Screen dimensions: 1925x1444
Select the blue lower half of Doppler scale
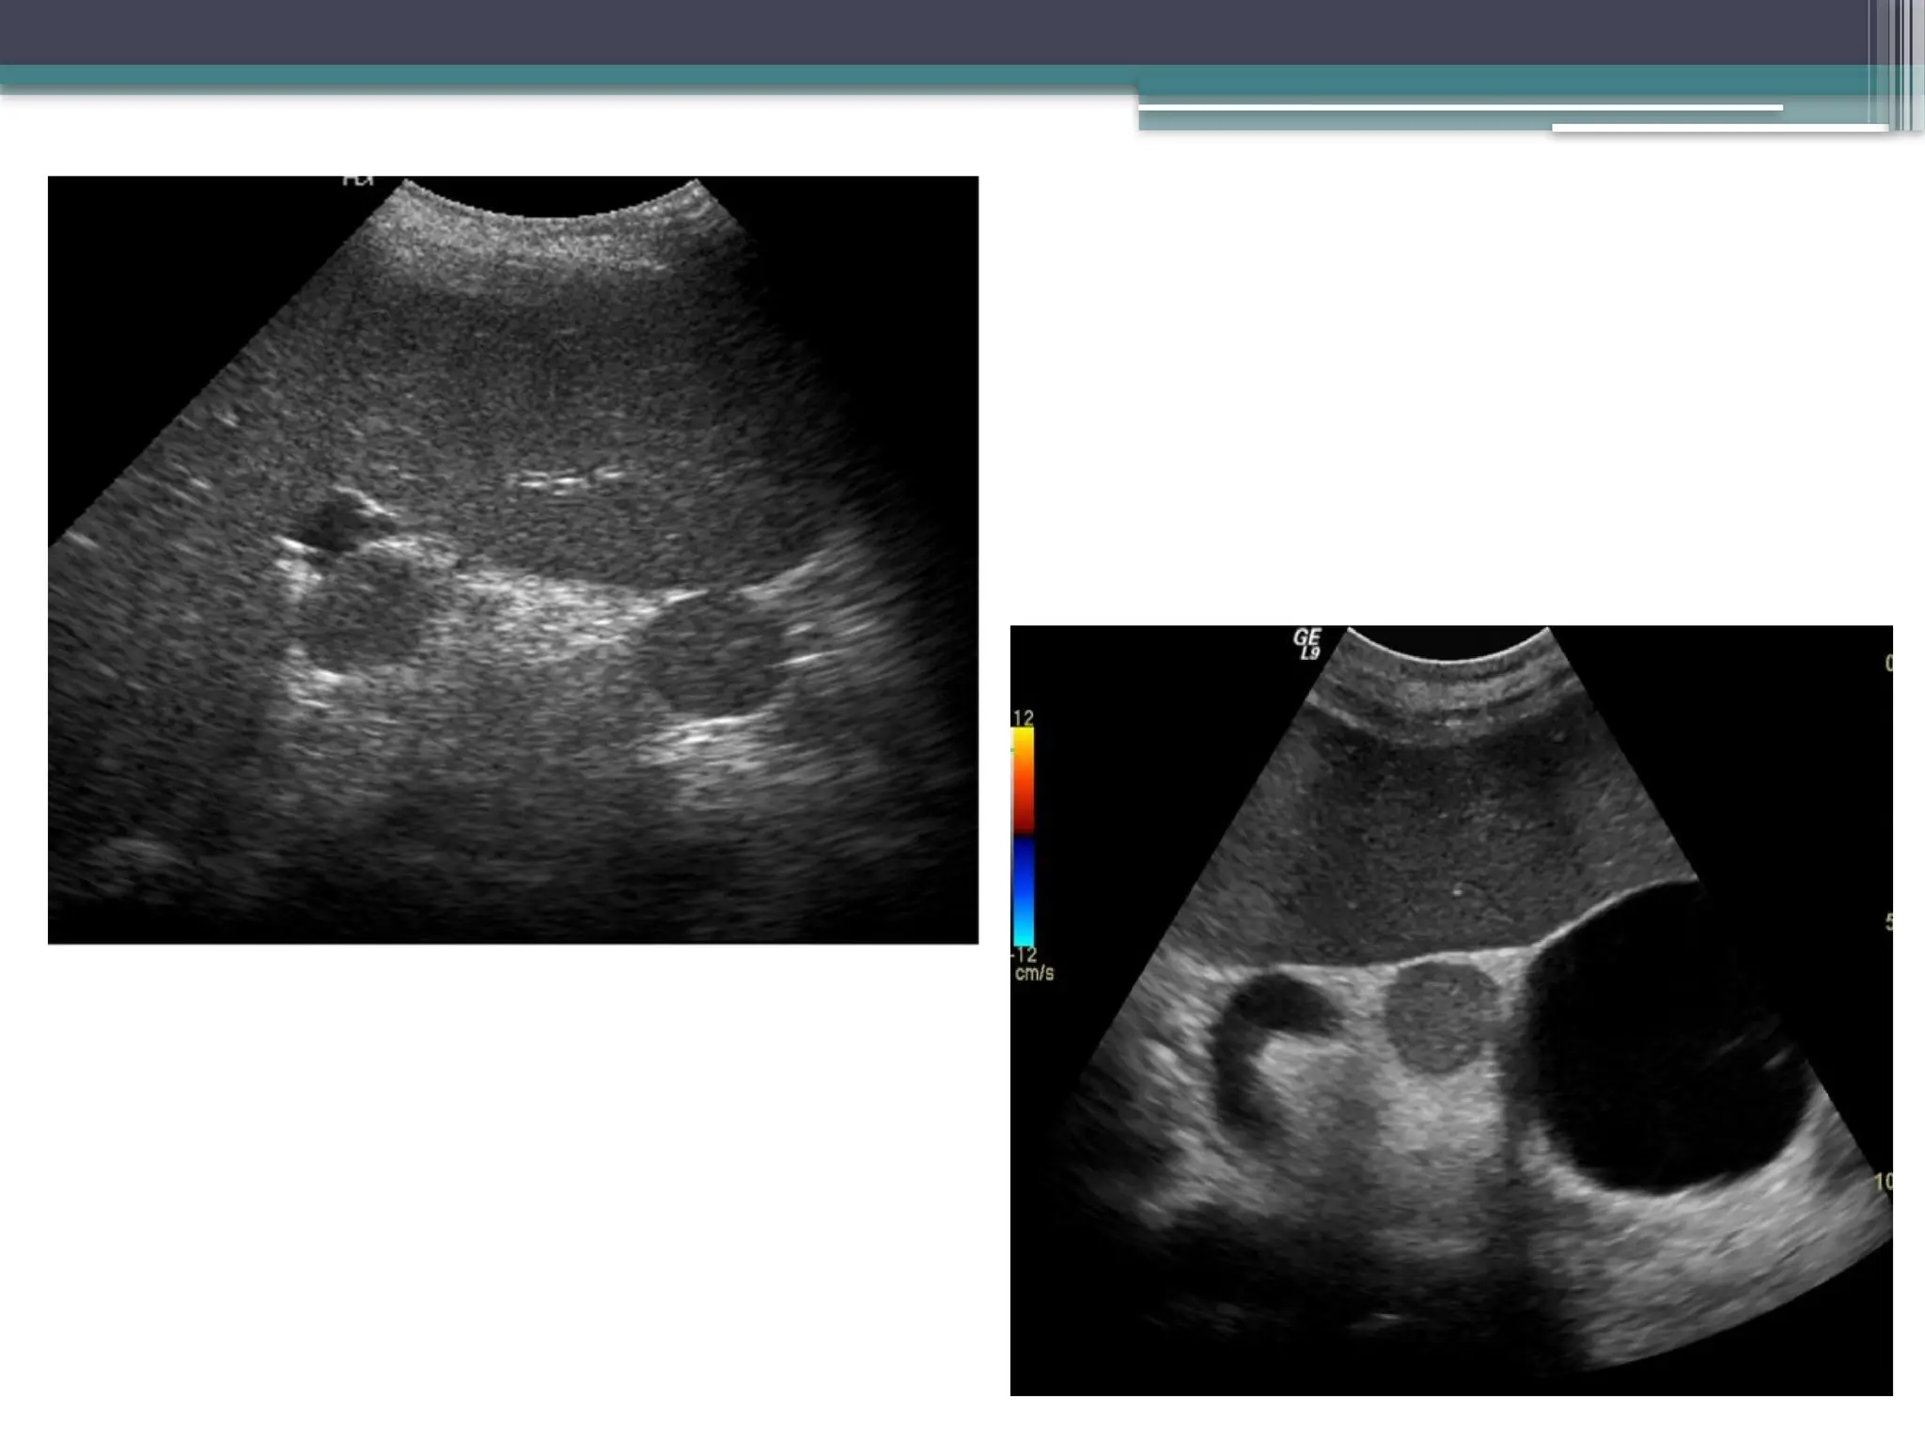(1023, 893)
